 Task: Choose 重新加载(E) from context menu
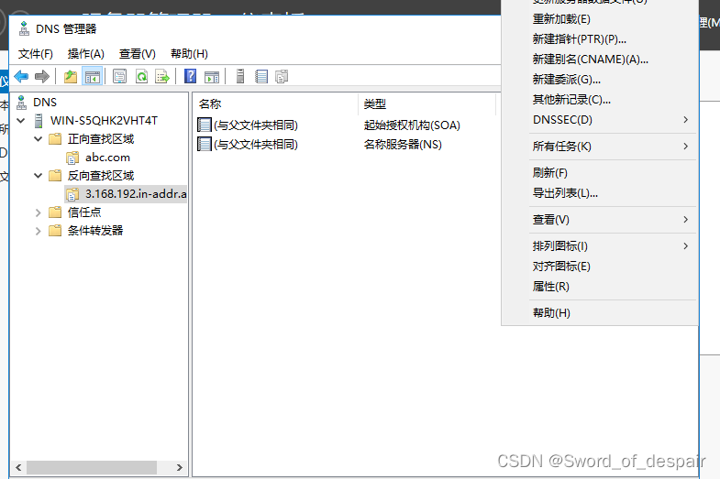click(x=600, y=19)
